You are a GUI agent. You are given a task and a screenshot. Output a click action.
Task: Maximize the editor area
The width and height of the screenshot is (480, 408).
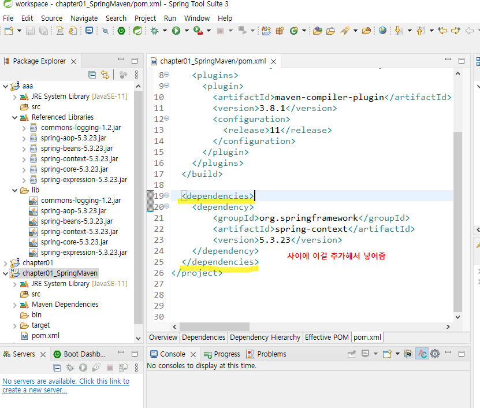[x=462, y=61]
